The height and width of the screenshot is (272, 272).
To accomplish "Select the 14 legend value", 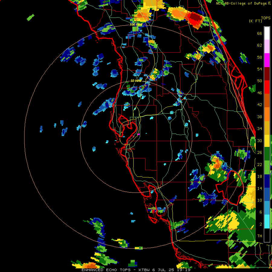I will (260, 188).
